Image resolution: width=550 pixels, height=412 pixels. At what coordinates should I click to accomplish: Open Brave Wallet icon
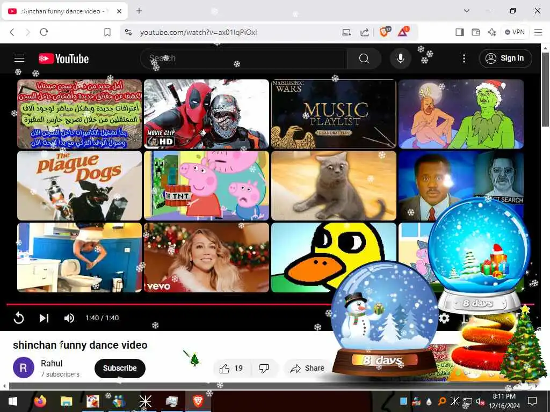(476, 32)
